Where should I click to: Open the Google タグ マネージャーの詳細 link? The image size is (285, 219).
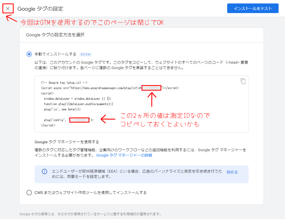click(x=124, y=155)
